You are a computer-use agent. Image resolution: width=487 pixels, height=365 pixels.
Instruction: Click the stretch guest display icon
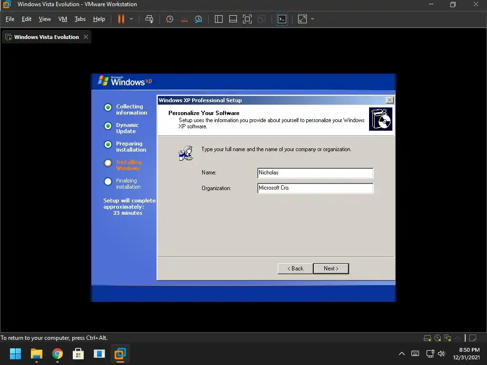pyautogui.click(x=302, y=19)
